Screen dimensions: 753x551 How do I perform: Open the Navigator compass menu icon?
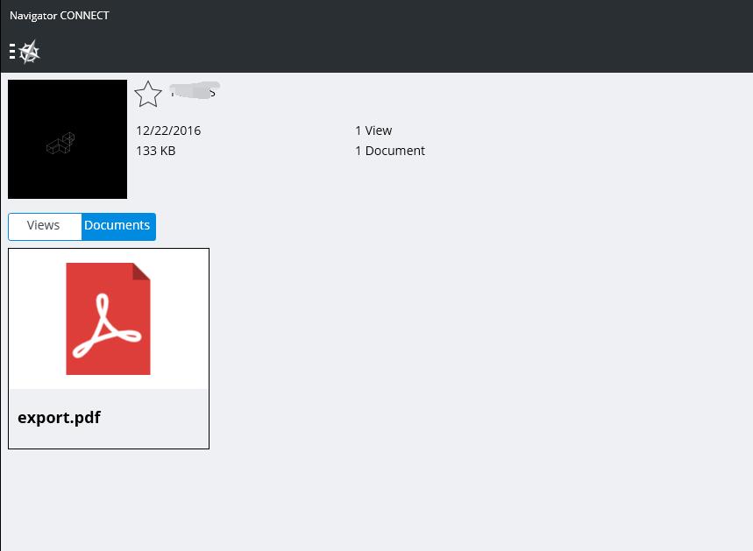coord(25,52)
